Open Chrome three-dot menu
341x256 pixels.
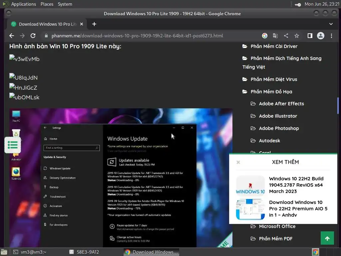click(x=331, y=36)
